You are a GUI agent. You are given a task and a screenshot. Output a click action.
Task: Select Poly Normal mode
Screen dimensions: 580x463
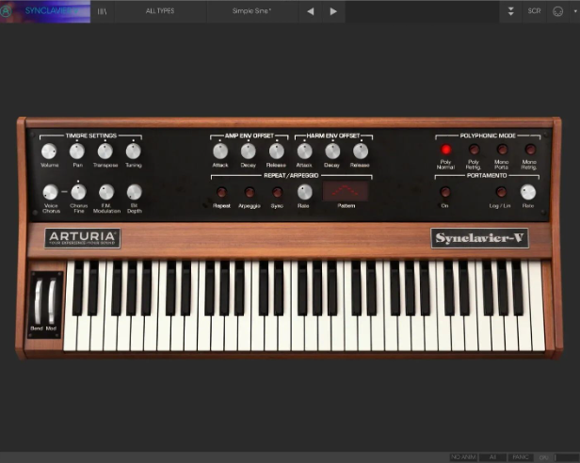coord(445,150)
